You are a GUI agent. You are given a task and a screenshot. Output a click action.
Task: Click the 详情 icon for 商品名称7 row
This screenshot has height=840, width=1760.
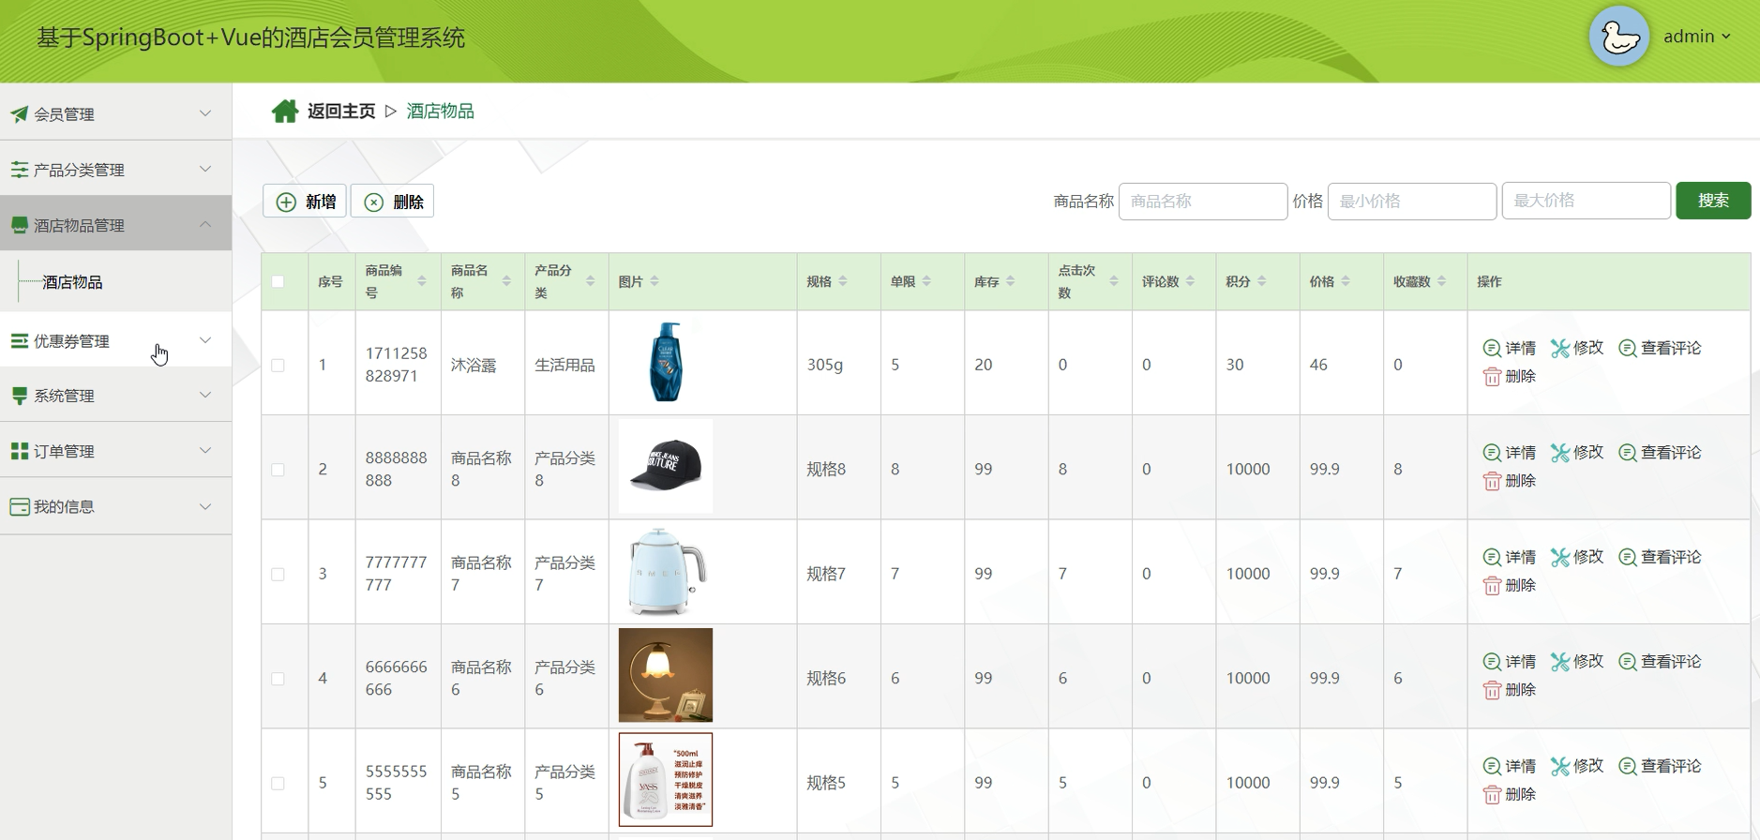coord(1492,557)
